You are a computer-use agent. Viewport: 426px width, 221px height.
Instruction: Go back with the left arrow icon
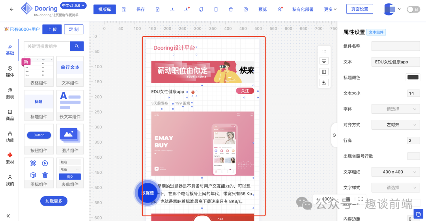point(11,9)
